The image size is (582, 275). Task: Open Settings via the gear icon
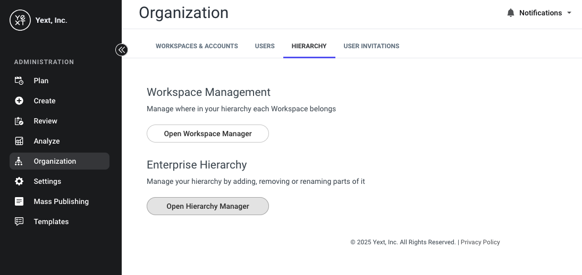click(19, 181)
